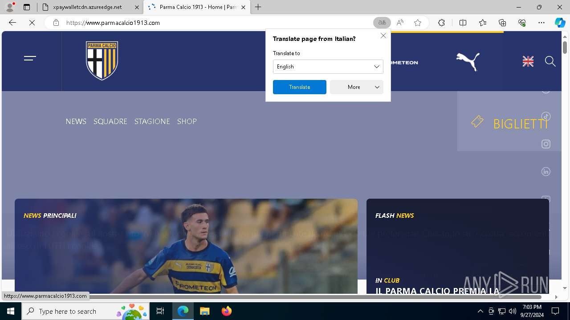Open the Favorites list icon
The height and width of the screenshot is (320, 570).
483,23
